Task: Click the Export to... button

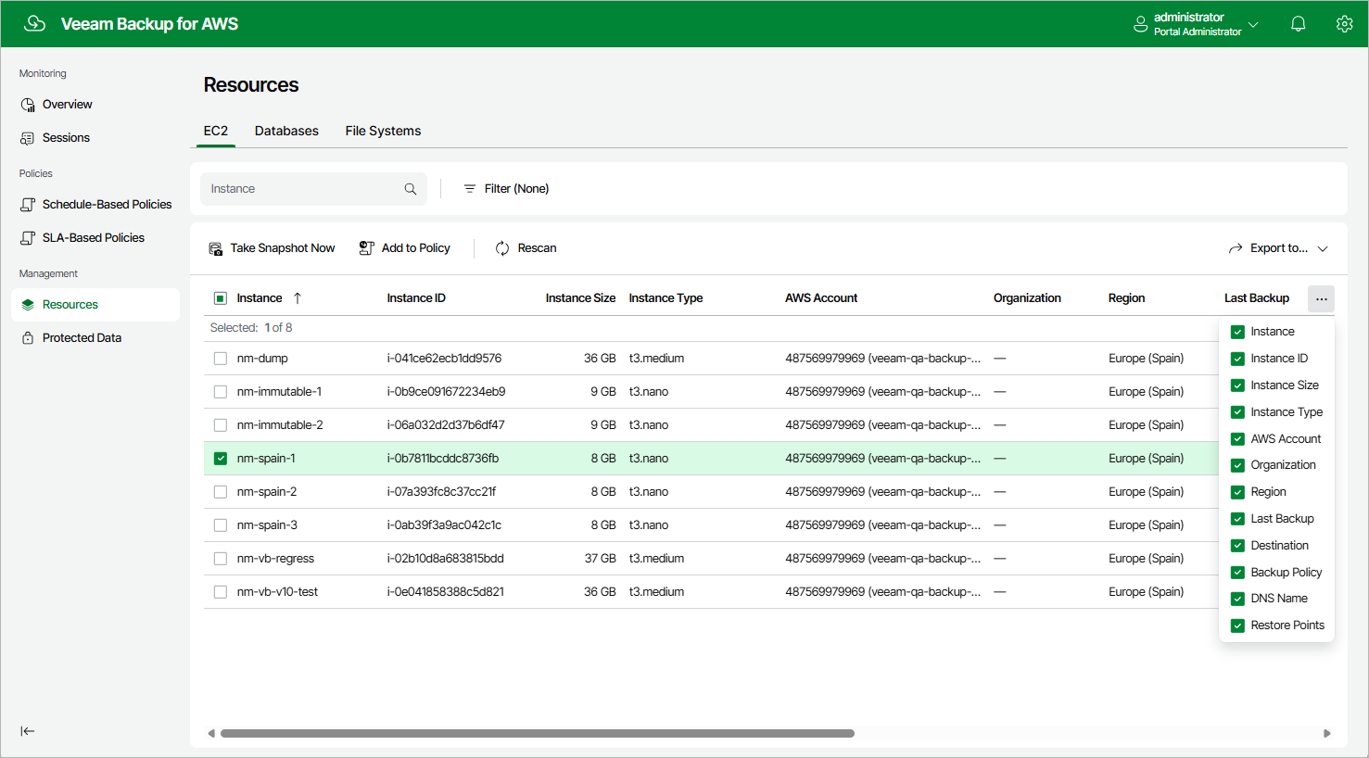Action: coord(1278,248)
